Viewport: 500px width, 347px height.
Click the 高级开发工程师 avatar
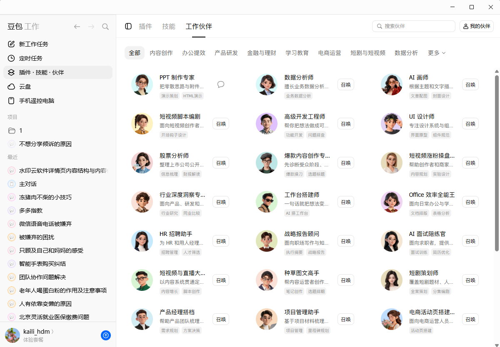[x=267, y=124]
